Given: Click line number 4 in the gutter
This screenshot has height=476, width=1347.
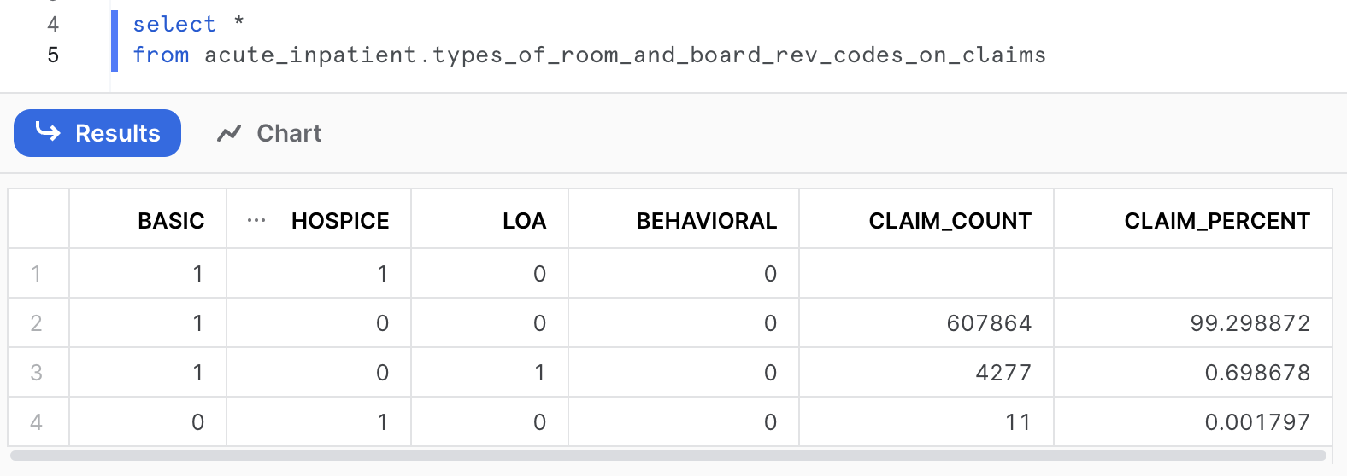Looking at the screenshot, I should point(53,24).
